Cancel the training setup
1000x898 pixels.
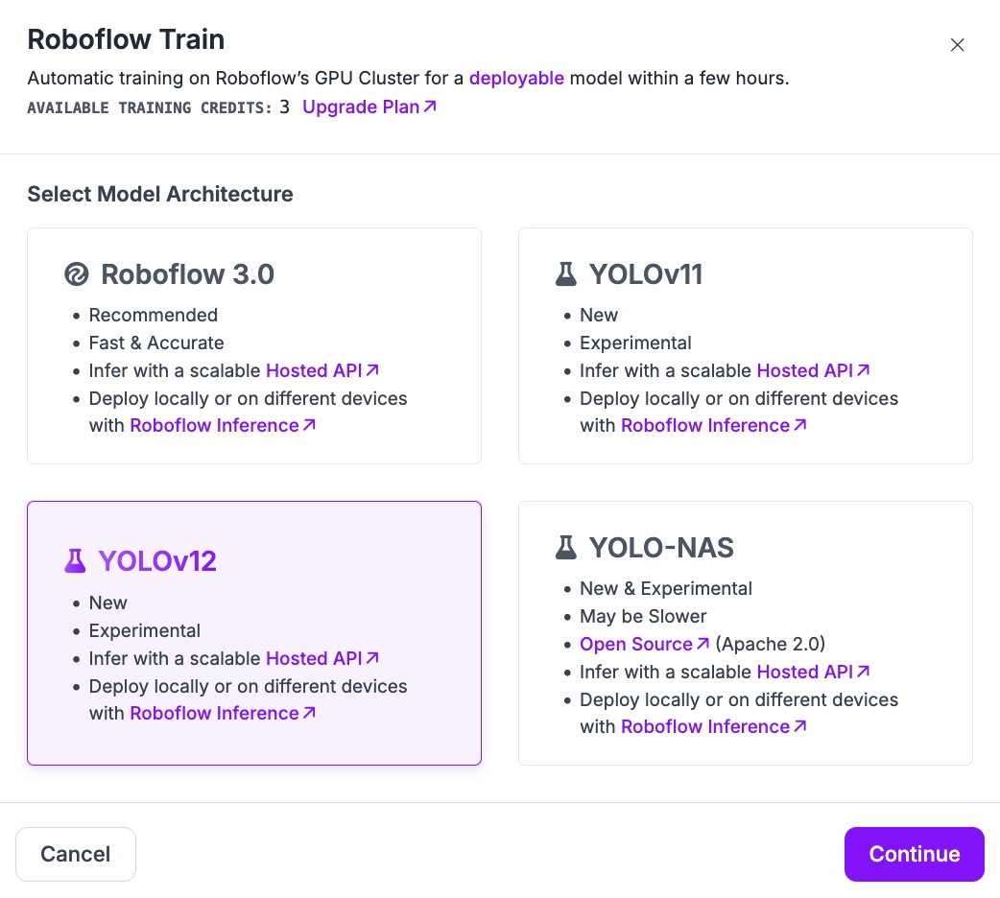(76, 854)
